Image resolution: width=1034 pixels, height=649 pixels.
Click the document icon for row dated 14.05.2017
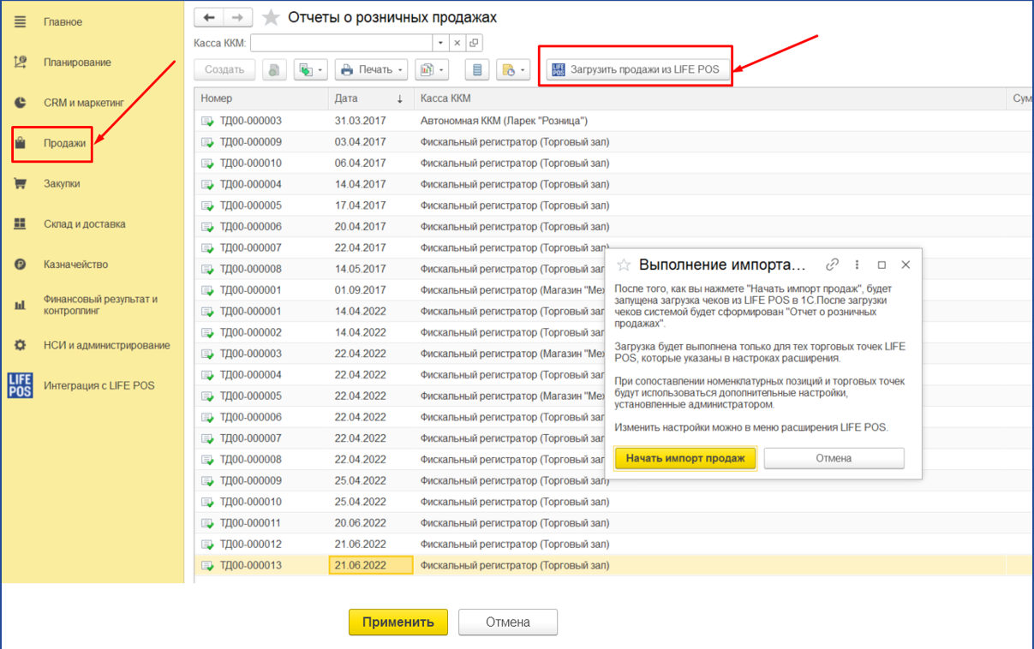click(207, 269)
